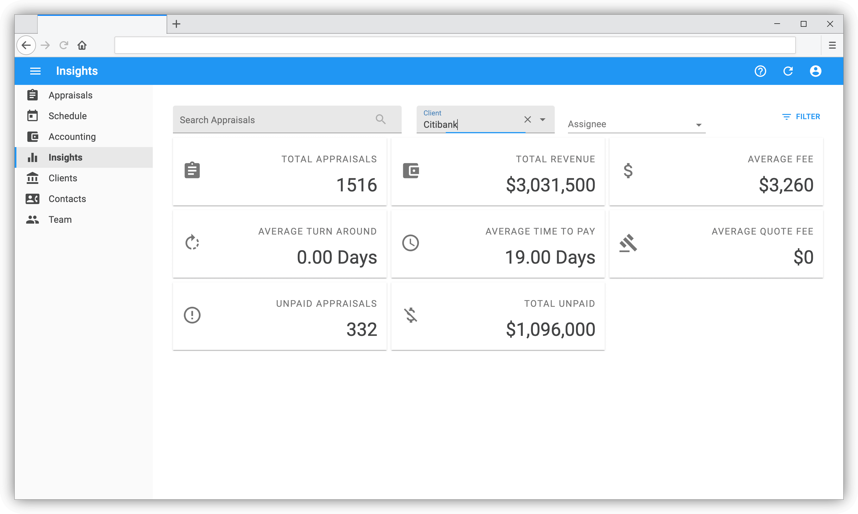Click the refresh icon in blue header
Image resolution: width=858 pixels, height=514 pixels.
tap(788, 71)
